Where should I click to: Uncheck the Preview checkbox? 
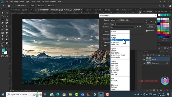147,31
